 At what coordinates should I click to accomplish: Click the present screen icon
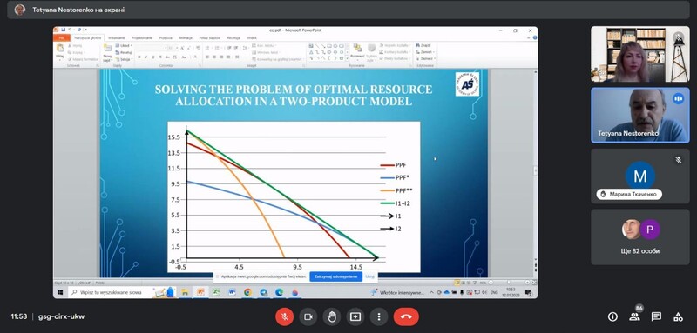tap(355, 316)
